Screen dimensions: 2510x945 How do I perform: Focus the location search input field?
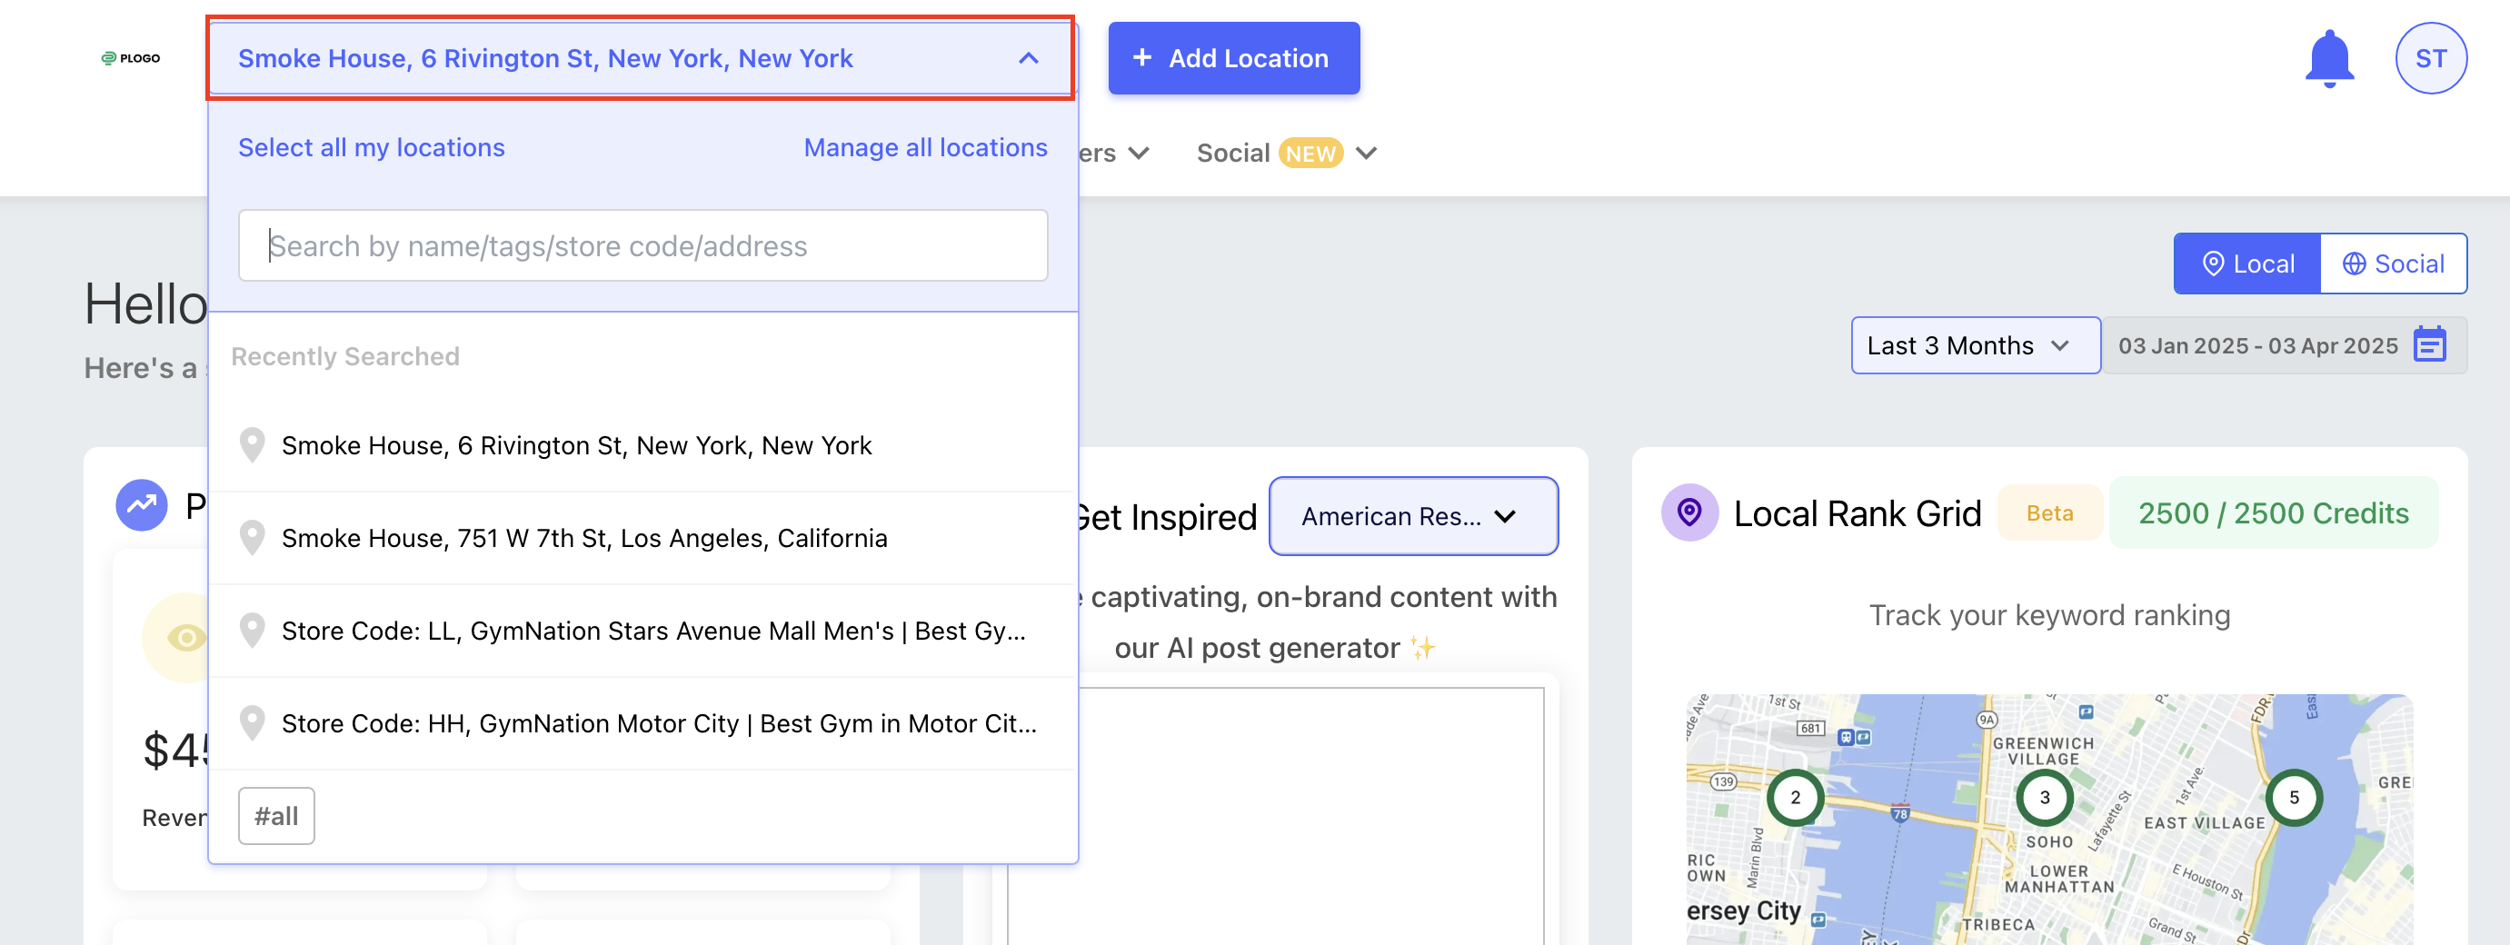click(642, 245)
